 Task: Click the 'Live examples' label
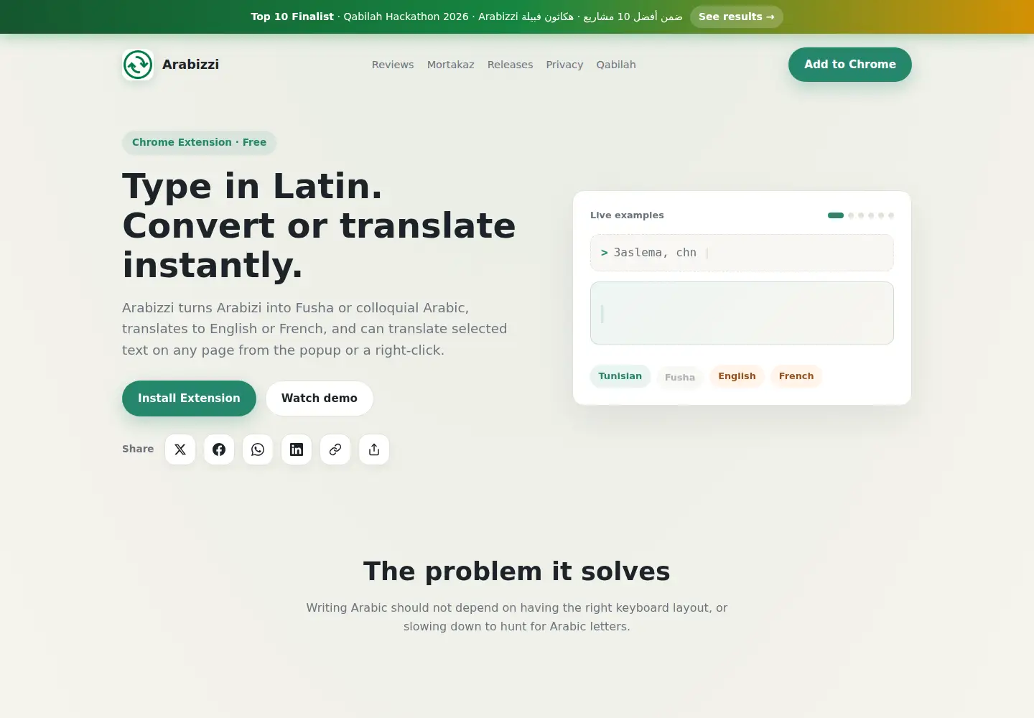click(627, 215)
